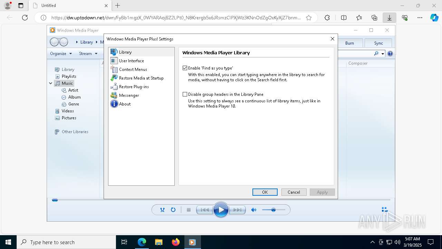This screenshot has width=442, height=249.
Task: Click the browser downloads icon
Action: pyautogui.click(x=390, y=18)
